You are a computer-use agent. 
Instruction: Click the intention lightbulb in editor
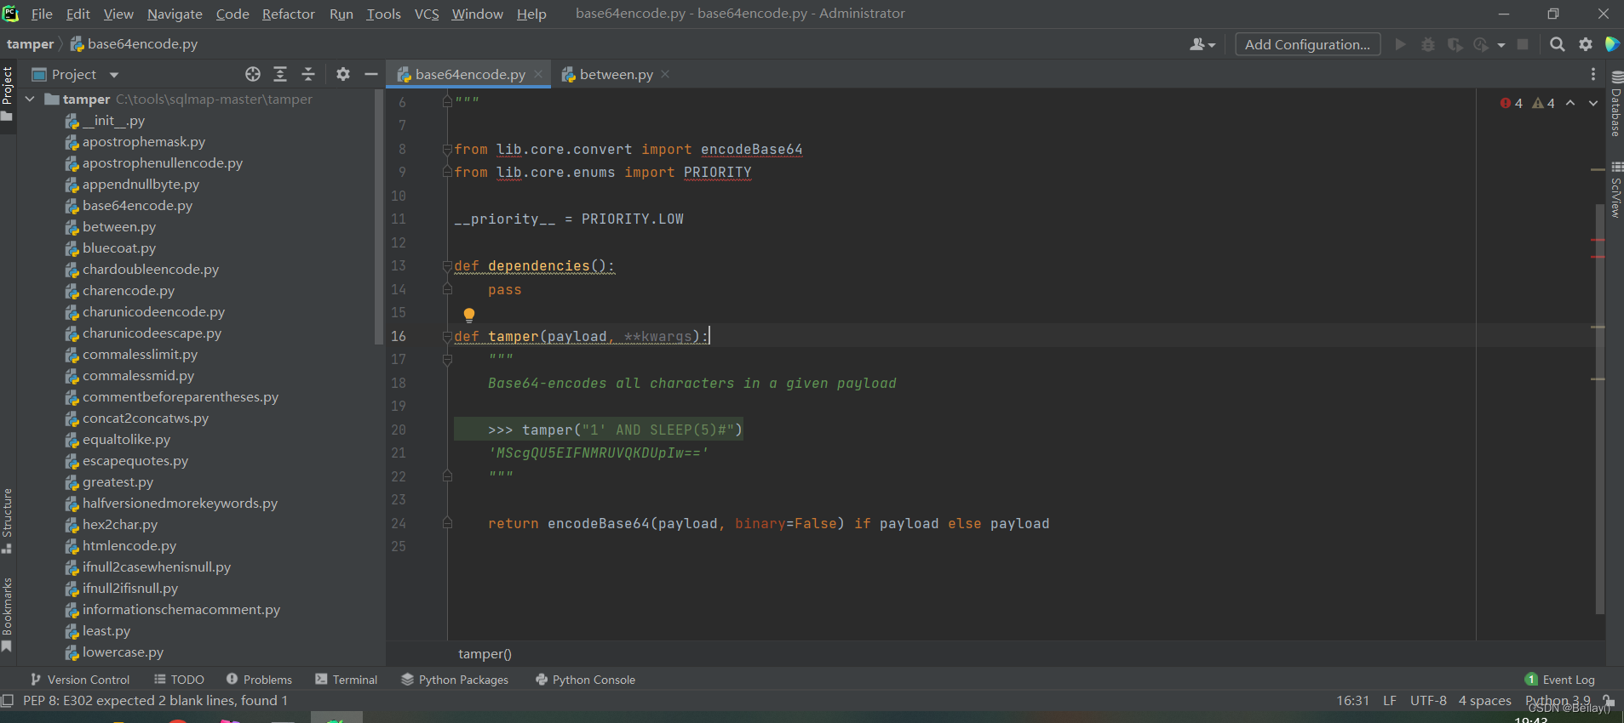(x=468, y=316)
